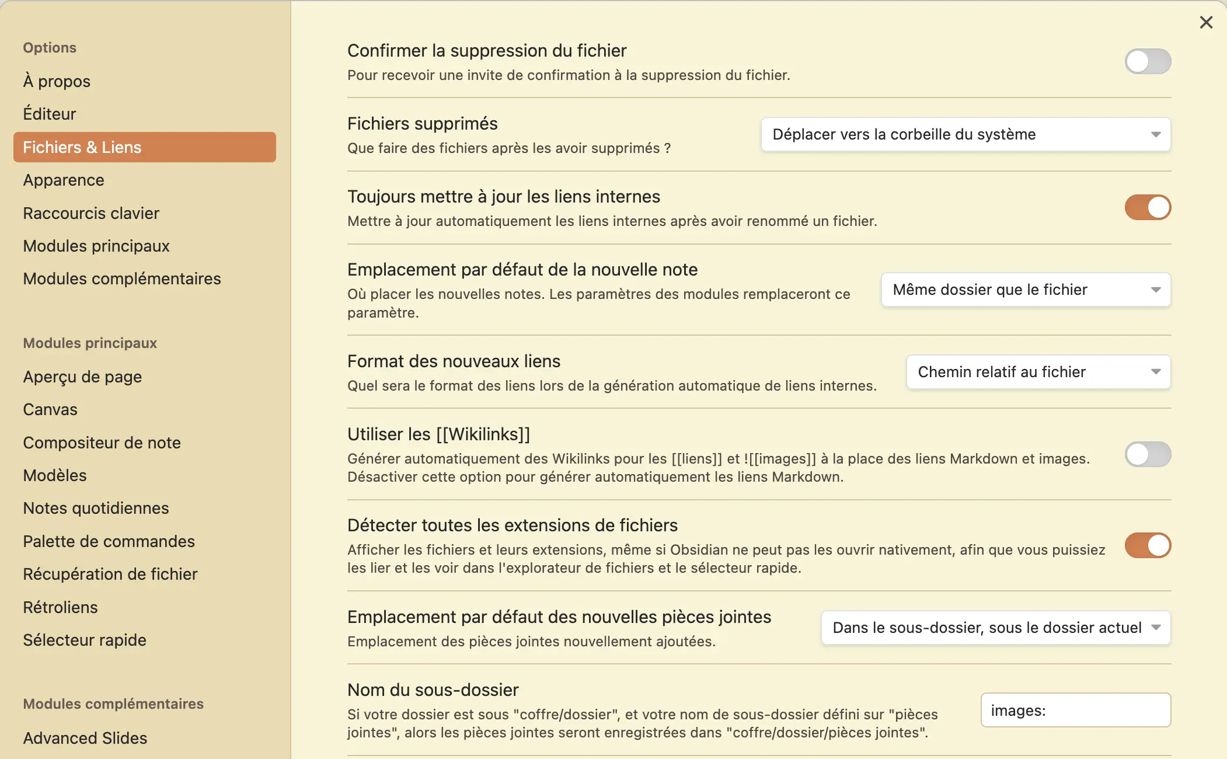1227x759 pixels.
Task: Open Raccourcis clavier settings
Action: point(91,213)
